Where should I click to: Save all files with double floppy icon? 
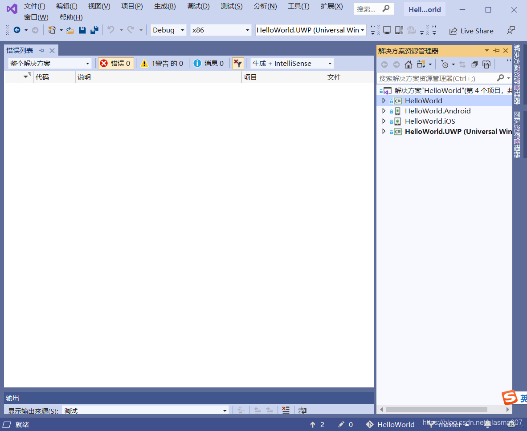(x=94, y=30)
